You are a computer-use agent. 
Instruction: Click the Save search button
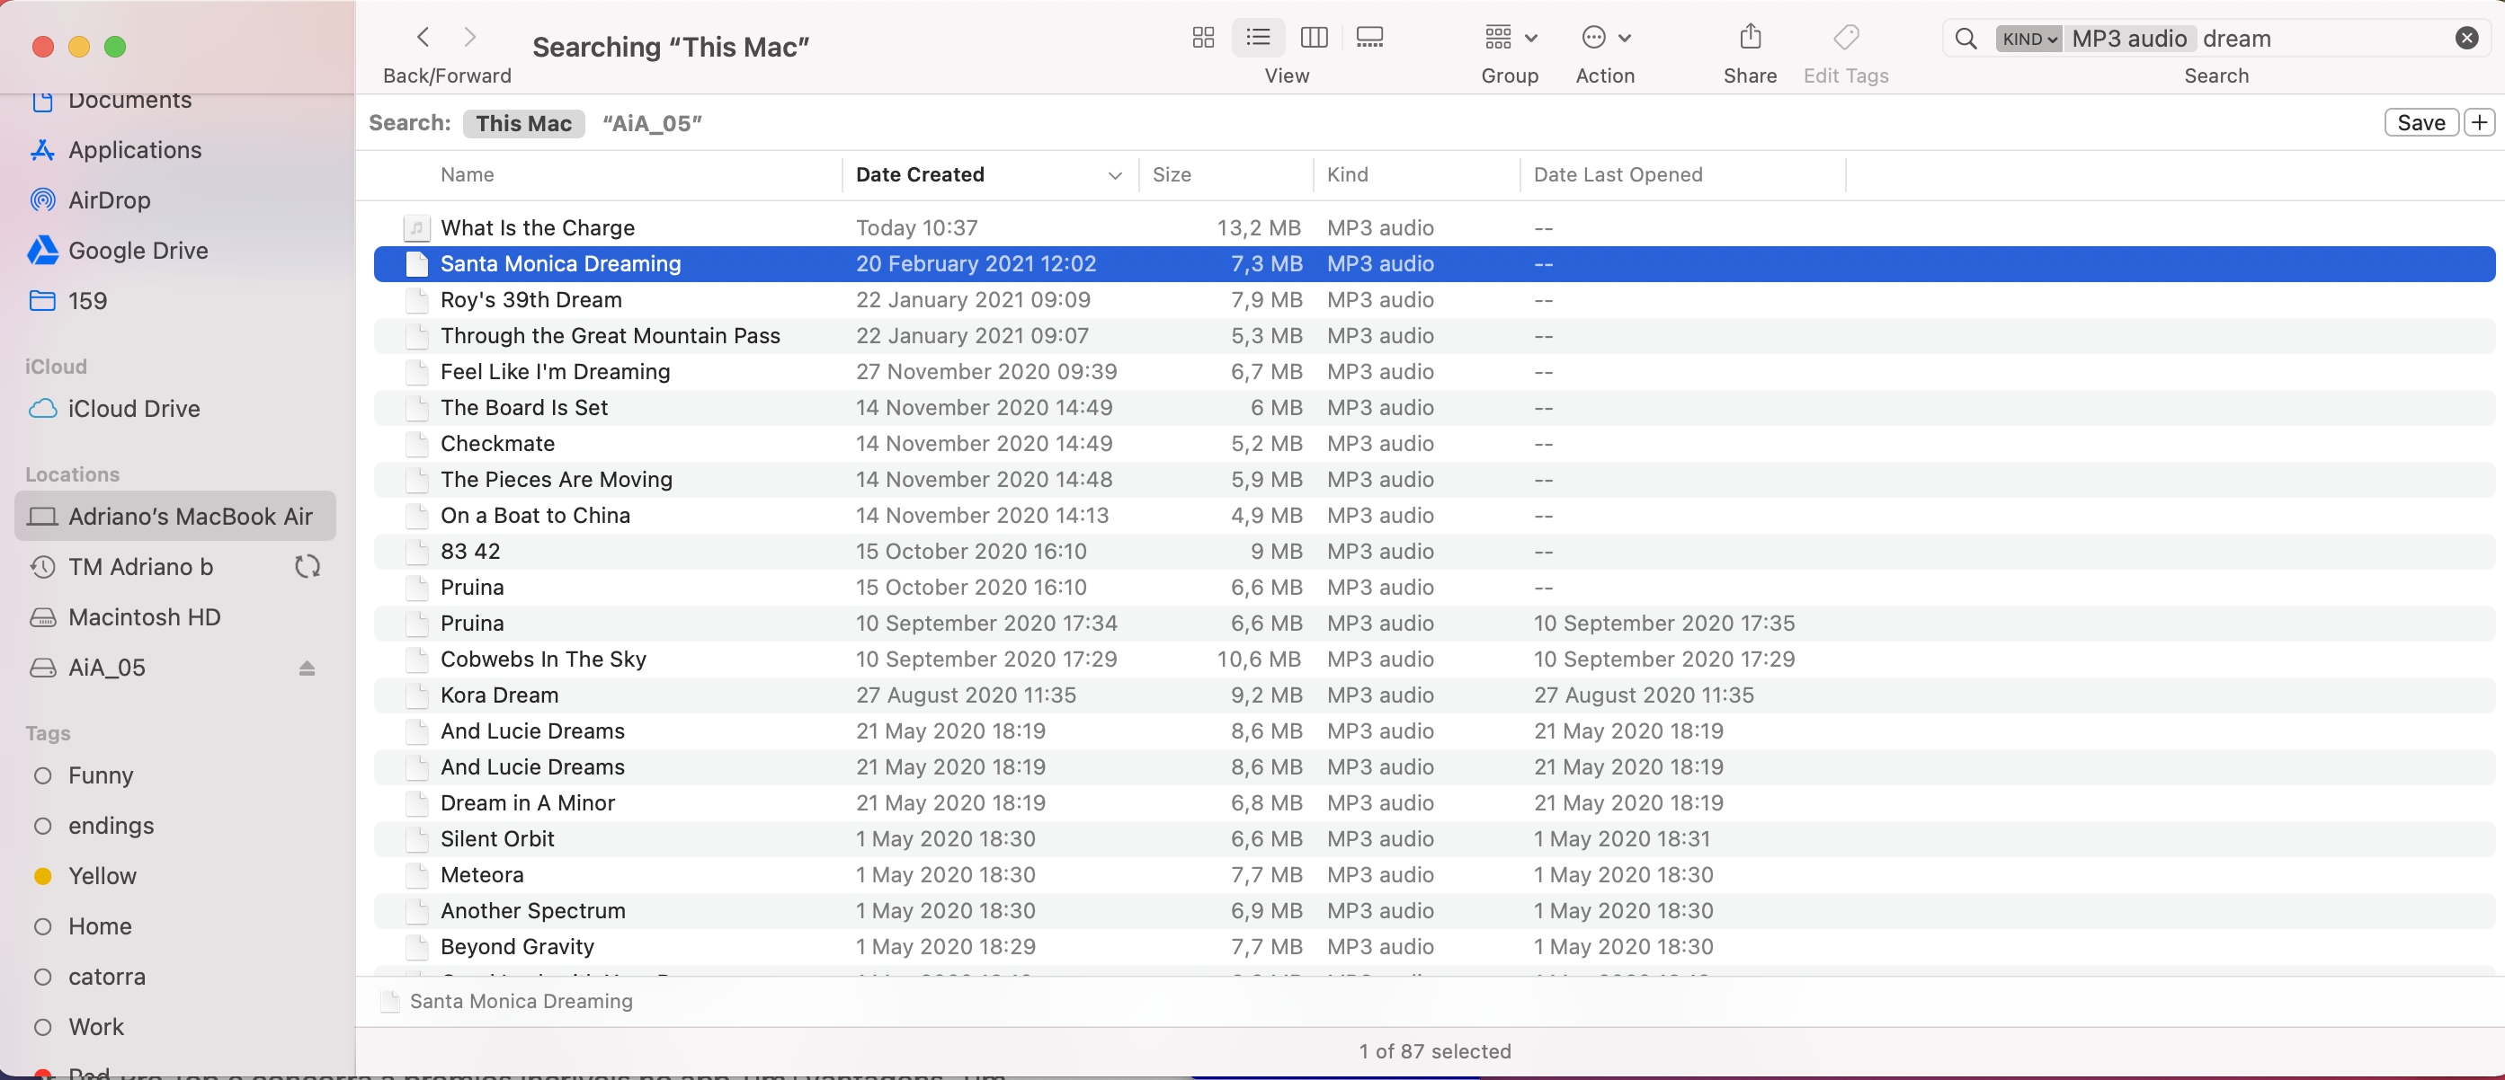(x=2420, y=122)
